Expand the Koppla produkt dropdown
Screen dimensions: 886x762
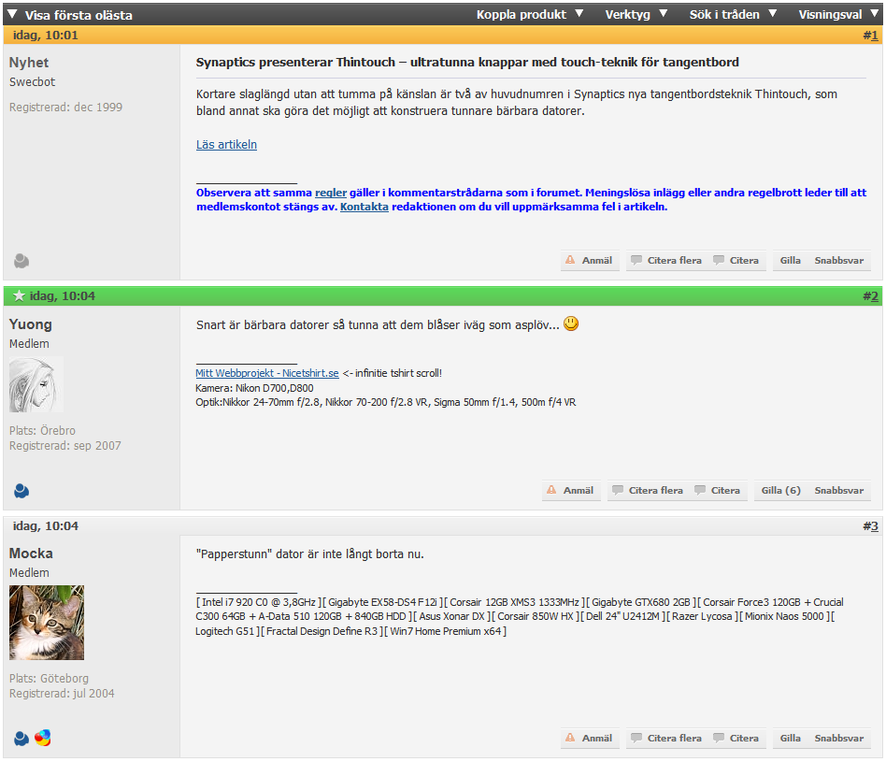(x=530, y=14)
